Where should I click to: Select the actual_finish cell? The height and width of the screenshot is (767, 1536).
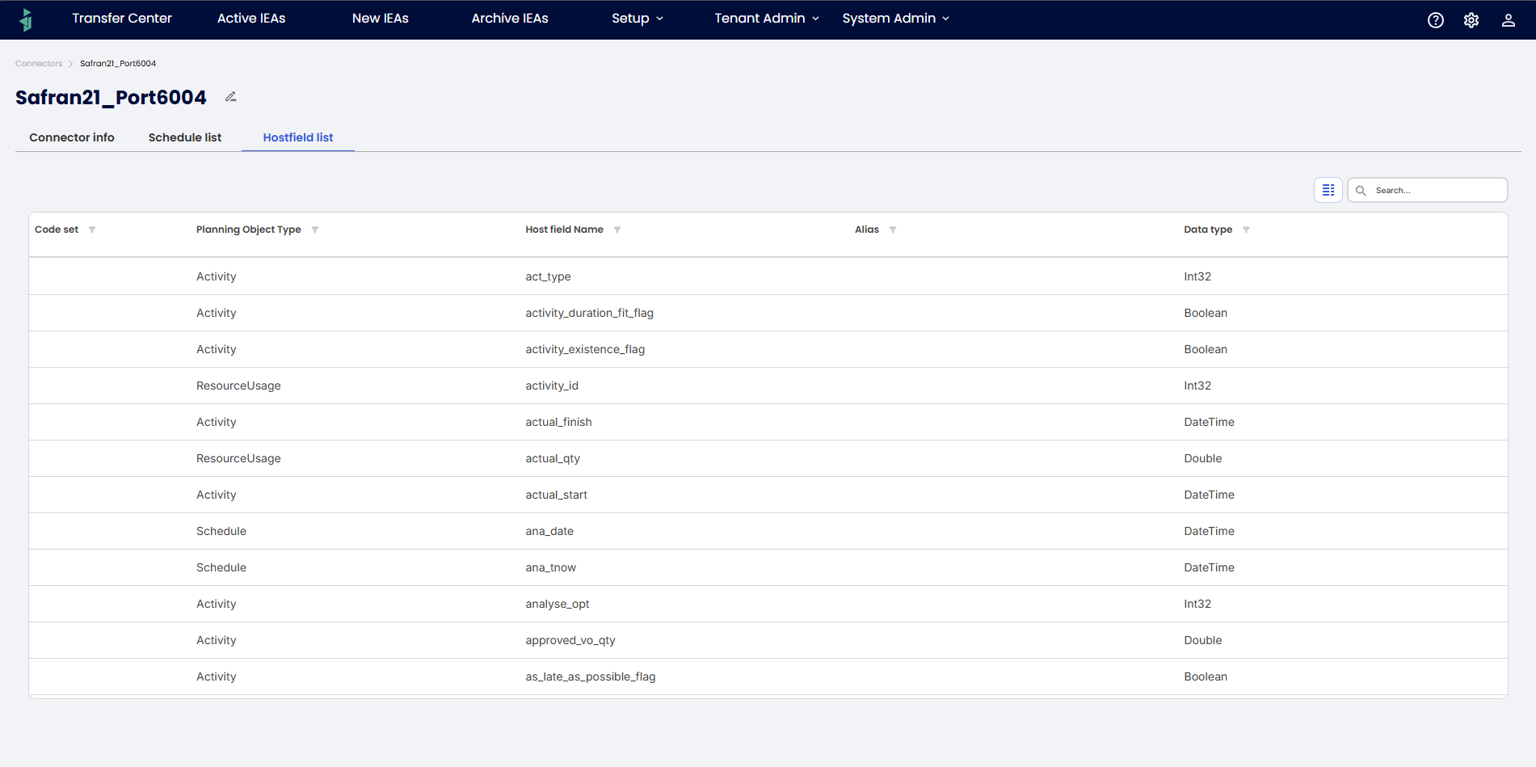pyautogui.click(x=558, y=422)
